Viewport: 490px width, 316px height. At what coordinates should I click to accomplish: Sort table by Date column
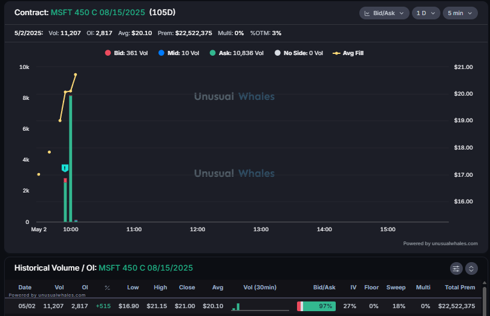(25, 287)
